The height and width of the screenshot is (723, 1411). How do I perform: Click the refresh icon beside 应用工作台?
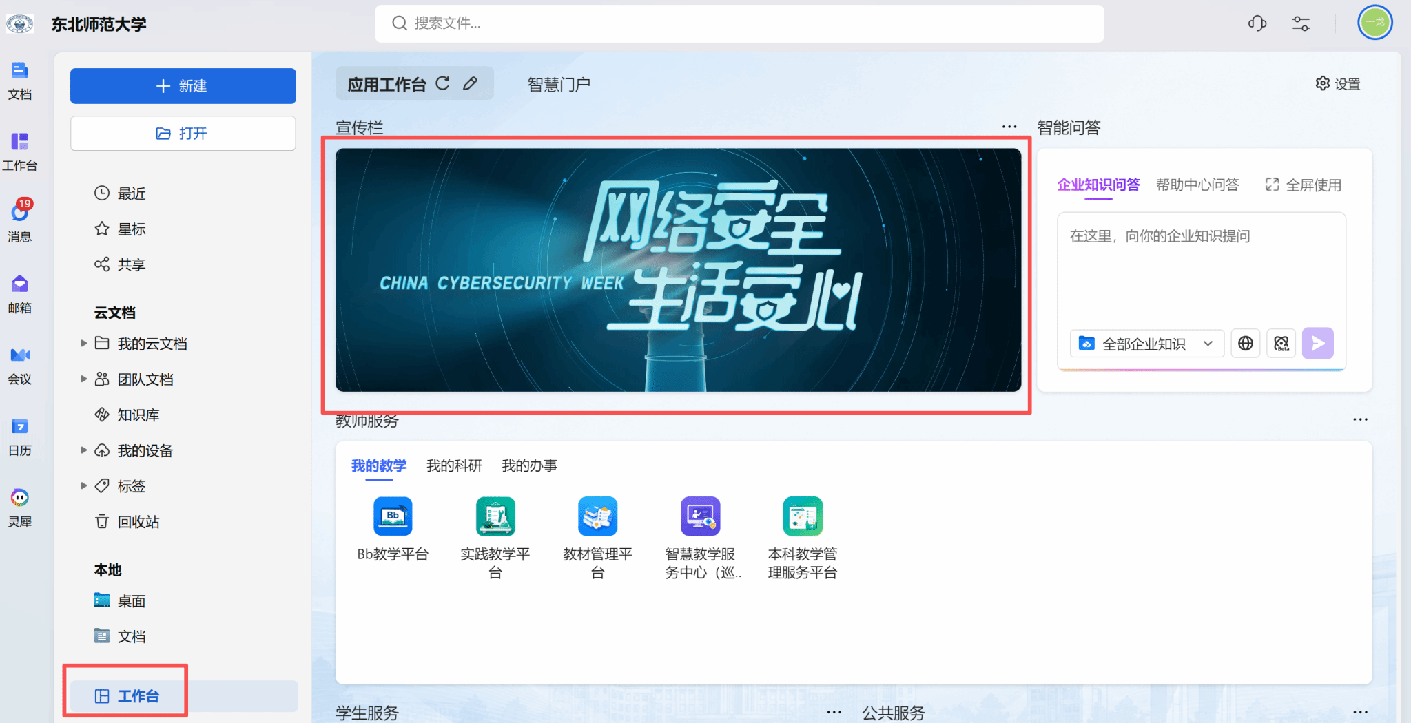tap(443, 83)
